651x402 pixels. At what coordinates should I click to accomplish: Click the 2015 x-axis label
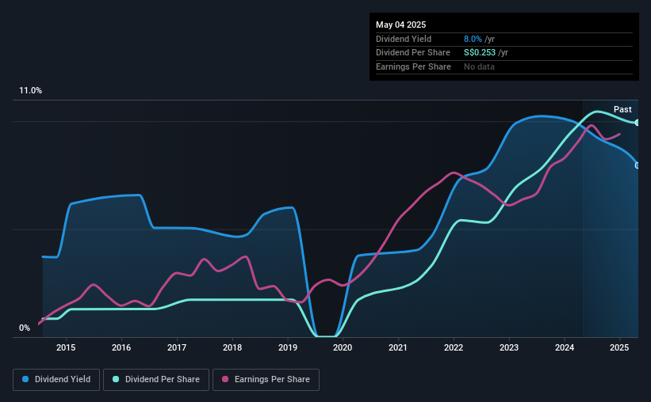pyautogui.click(x=66, y=347)
